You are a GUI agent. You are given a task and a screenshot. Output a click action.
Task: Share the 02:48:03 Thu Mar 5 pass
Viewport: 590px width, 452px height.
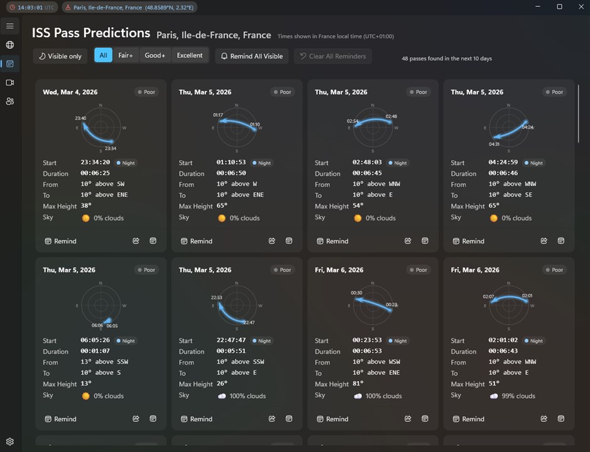pyautogui.click(x=408, y=240)
